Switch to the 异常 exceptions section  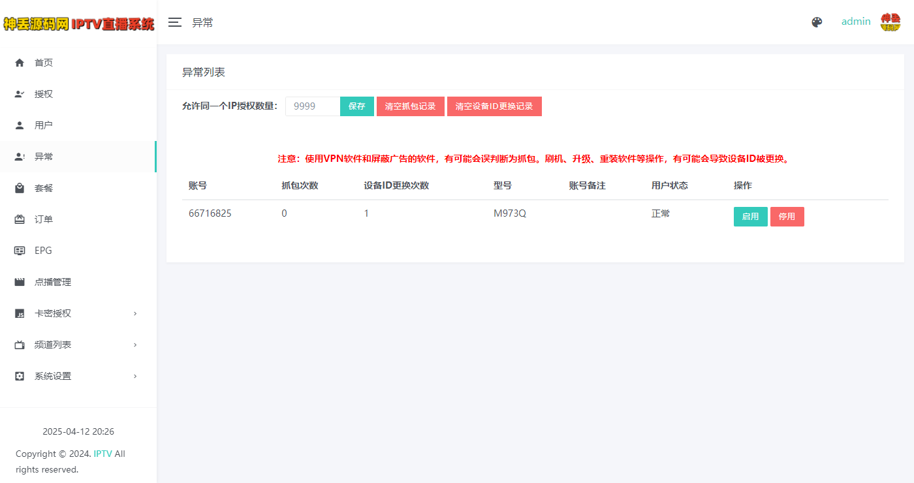44,156
